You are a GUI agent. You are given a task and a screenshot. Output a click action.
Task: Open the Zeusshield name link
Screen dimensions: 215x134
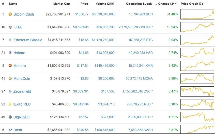(22, 91)
